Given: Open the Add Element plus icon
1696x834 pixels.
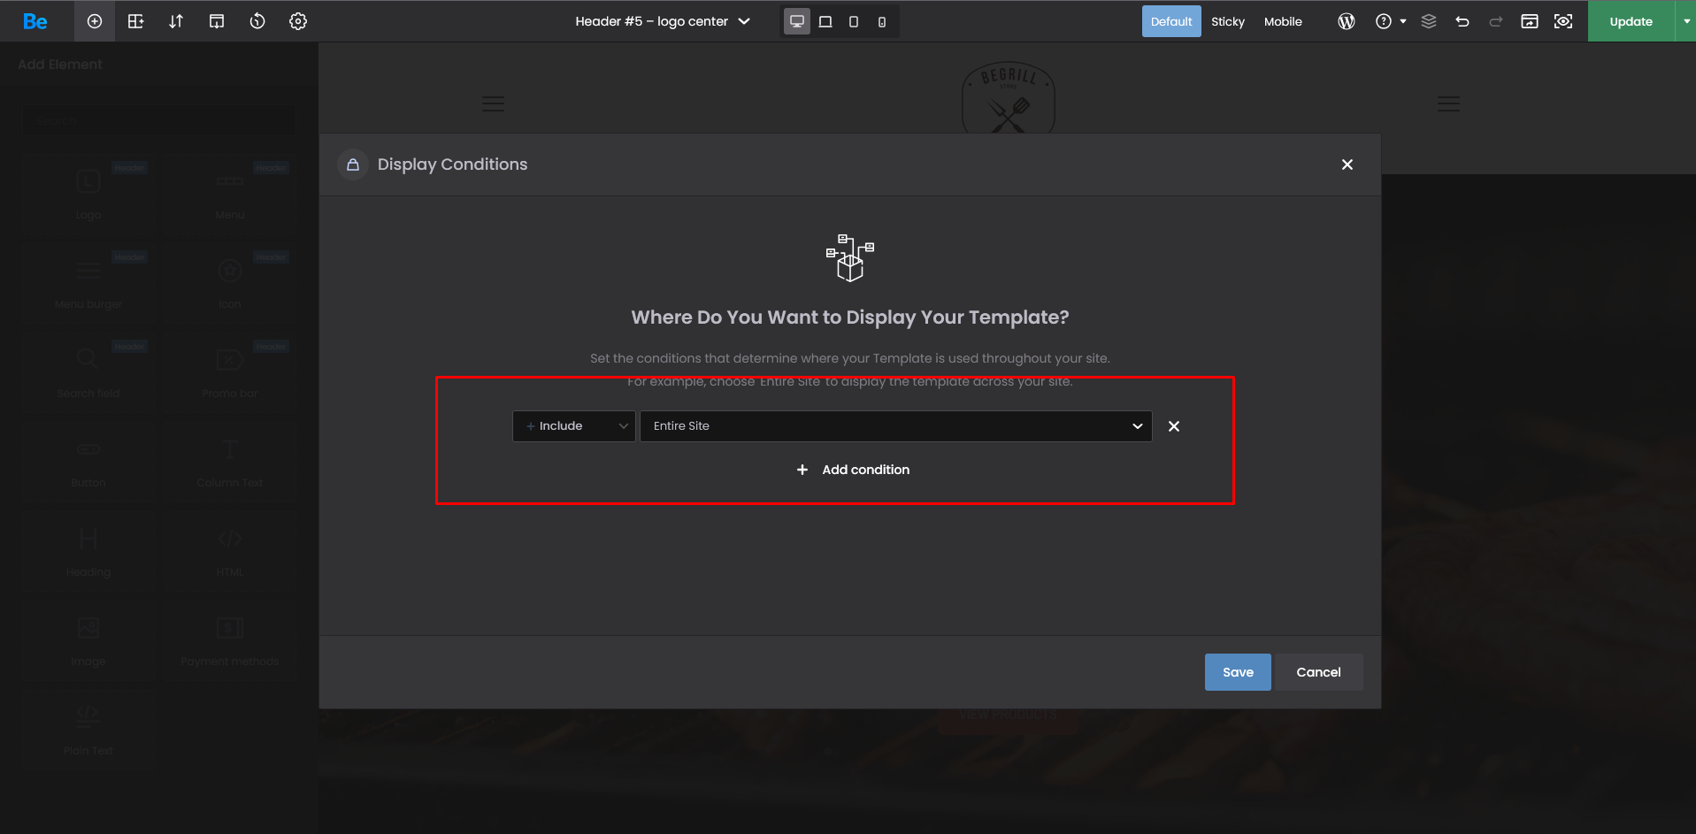Looking at the screenshot, I should click(x=95, y=21).
